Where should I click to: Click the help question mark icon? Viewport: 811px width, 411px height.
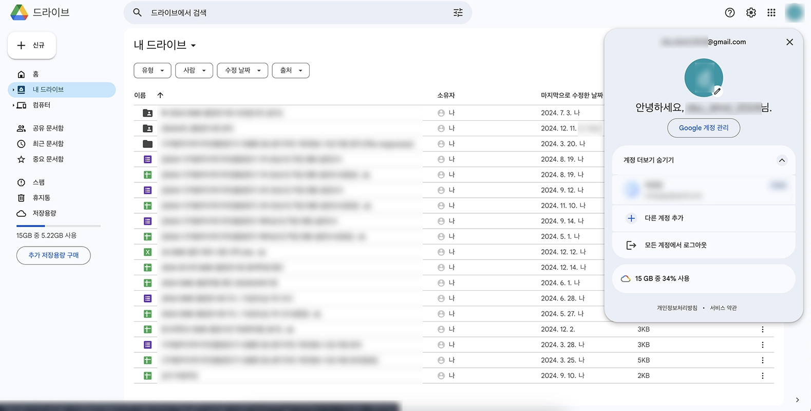729,13
